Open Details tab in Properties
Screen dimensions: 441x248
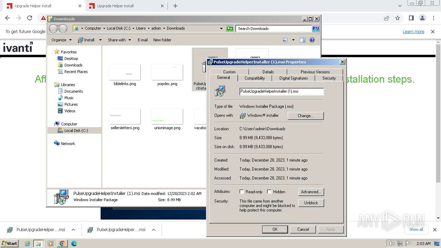[x=268, y=72]
